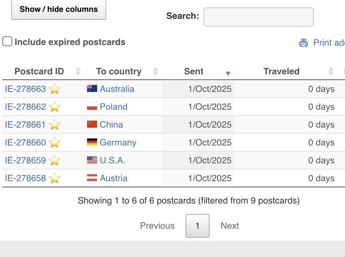Go to page 1 of results
The height and width of the screenshot is (257, 345).
[x=197, y=226]
